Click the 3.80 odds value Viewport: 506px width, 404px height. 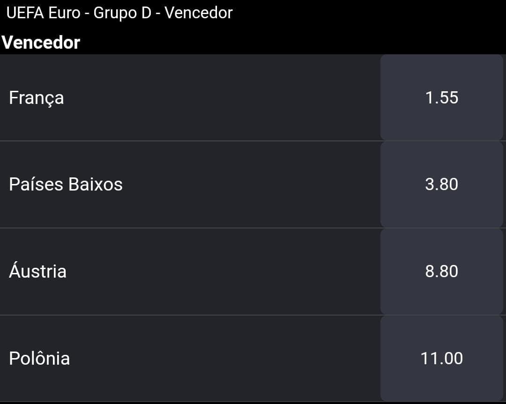point(442,184)
